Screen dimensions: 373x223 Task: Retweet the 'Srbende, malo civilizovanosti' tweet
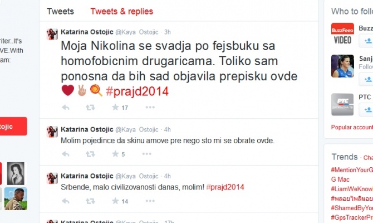point(90,201)
